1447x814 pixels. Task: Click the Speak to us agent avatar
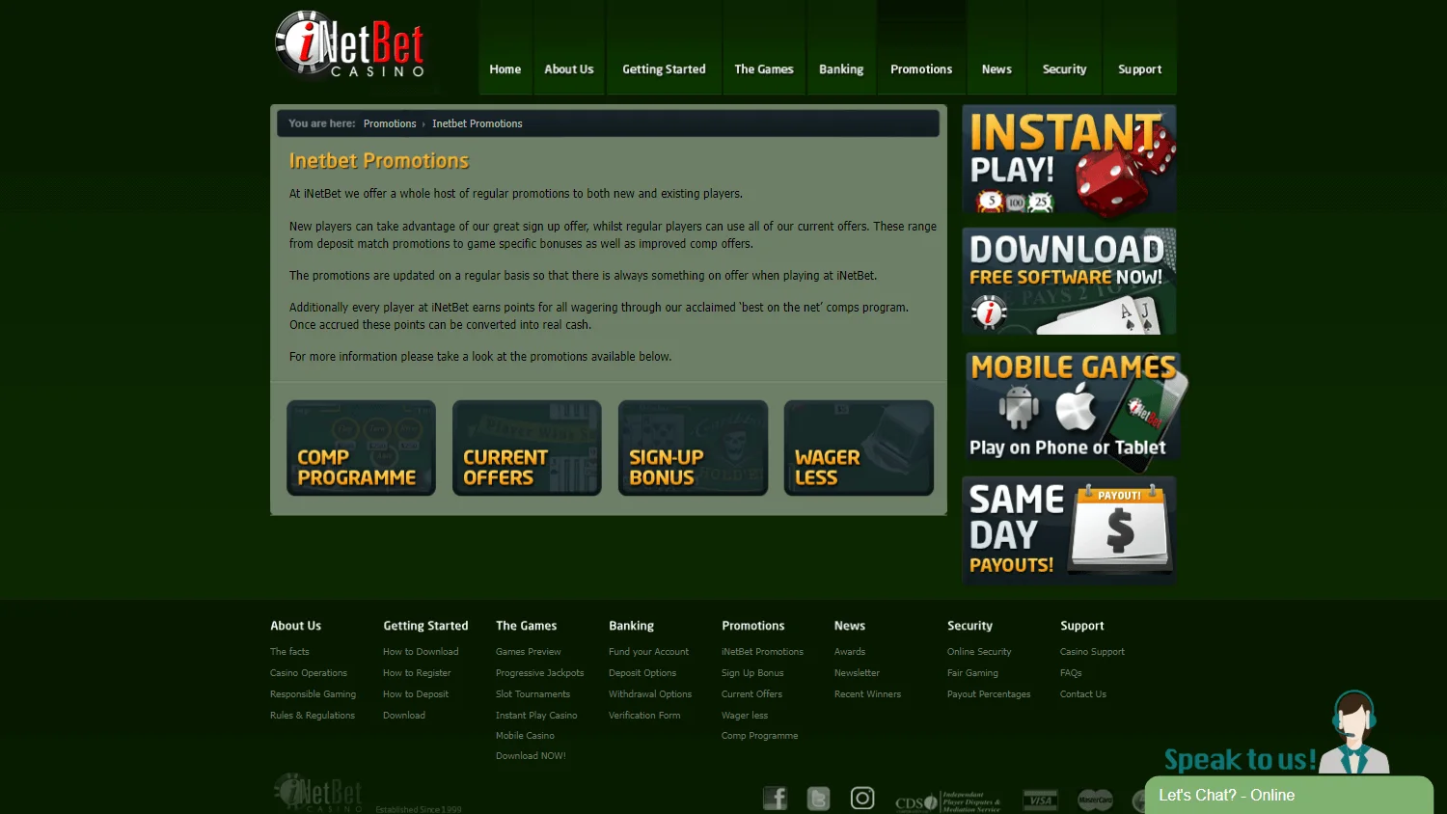(1353, 732)
